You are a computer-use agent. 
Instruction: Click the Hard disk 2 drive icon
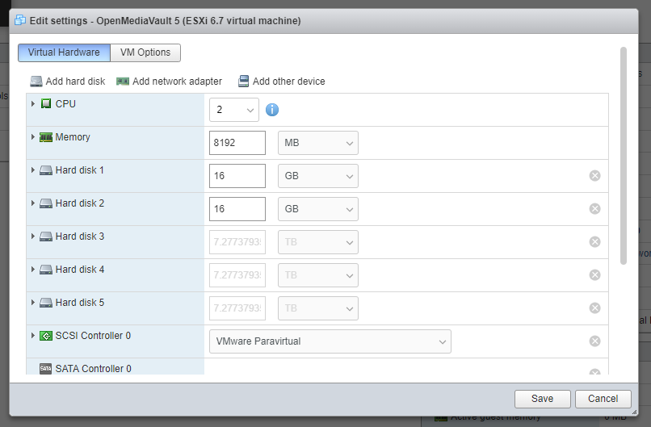[x=46, y=203]
